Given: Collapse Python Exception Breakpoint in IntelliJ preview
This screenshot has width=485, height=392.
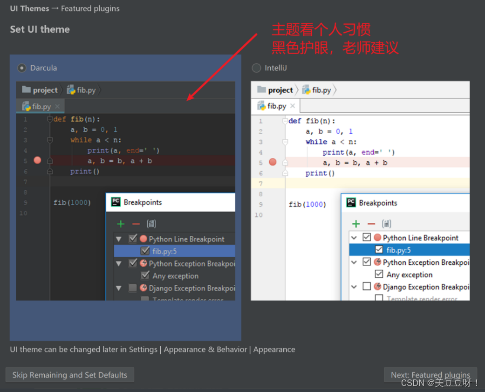Looking at the screenshot, I should [354, 262].
